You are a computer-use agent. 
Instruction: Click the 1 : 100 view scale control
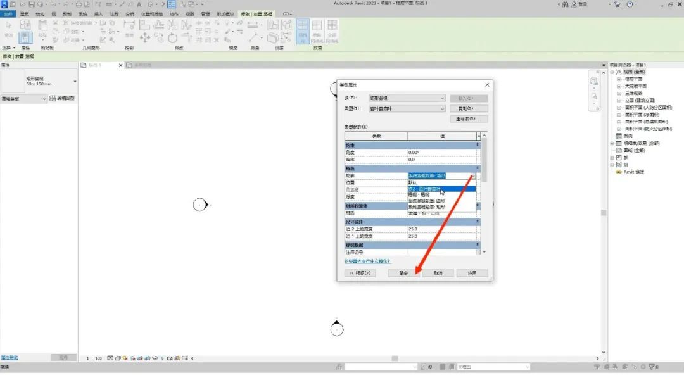pos(94,358)
